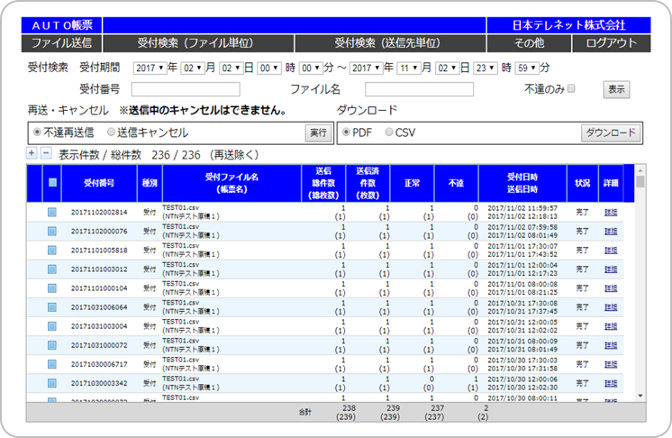This screenshot has height=438, width=672.
Task: Click the scrollbar up arrow of the table
Action: click(640, 170)
